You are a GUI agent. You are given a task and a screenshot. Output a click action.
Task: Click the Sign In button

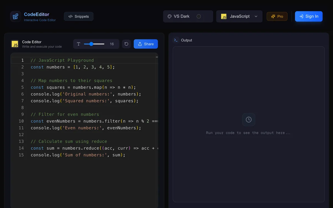(x=309, y=16)
